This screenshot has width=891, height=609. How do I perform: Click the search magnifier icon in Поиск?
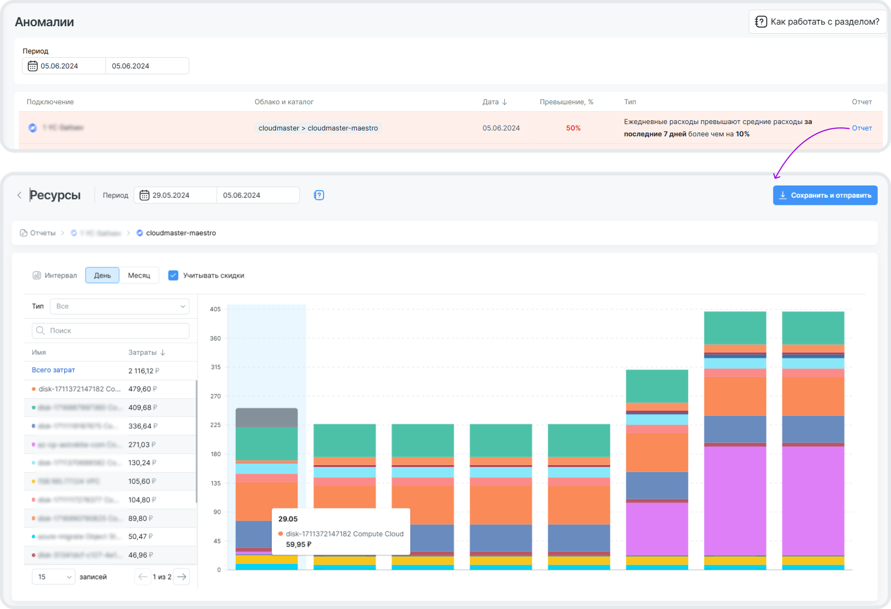(40, 330)
